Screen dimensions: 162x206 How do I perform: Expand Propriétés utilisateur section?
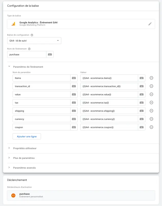[9, 148]
